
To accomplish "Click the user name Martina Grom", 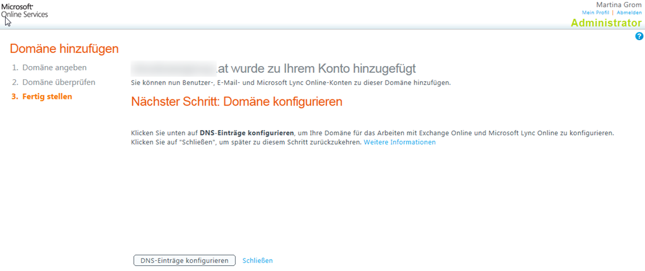I will [x=619, y=5].
